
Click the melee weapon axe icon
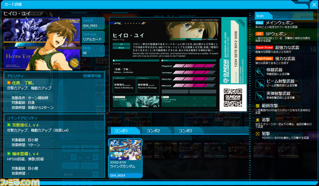click(260, 72)
